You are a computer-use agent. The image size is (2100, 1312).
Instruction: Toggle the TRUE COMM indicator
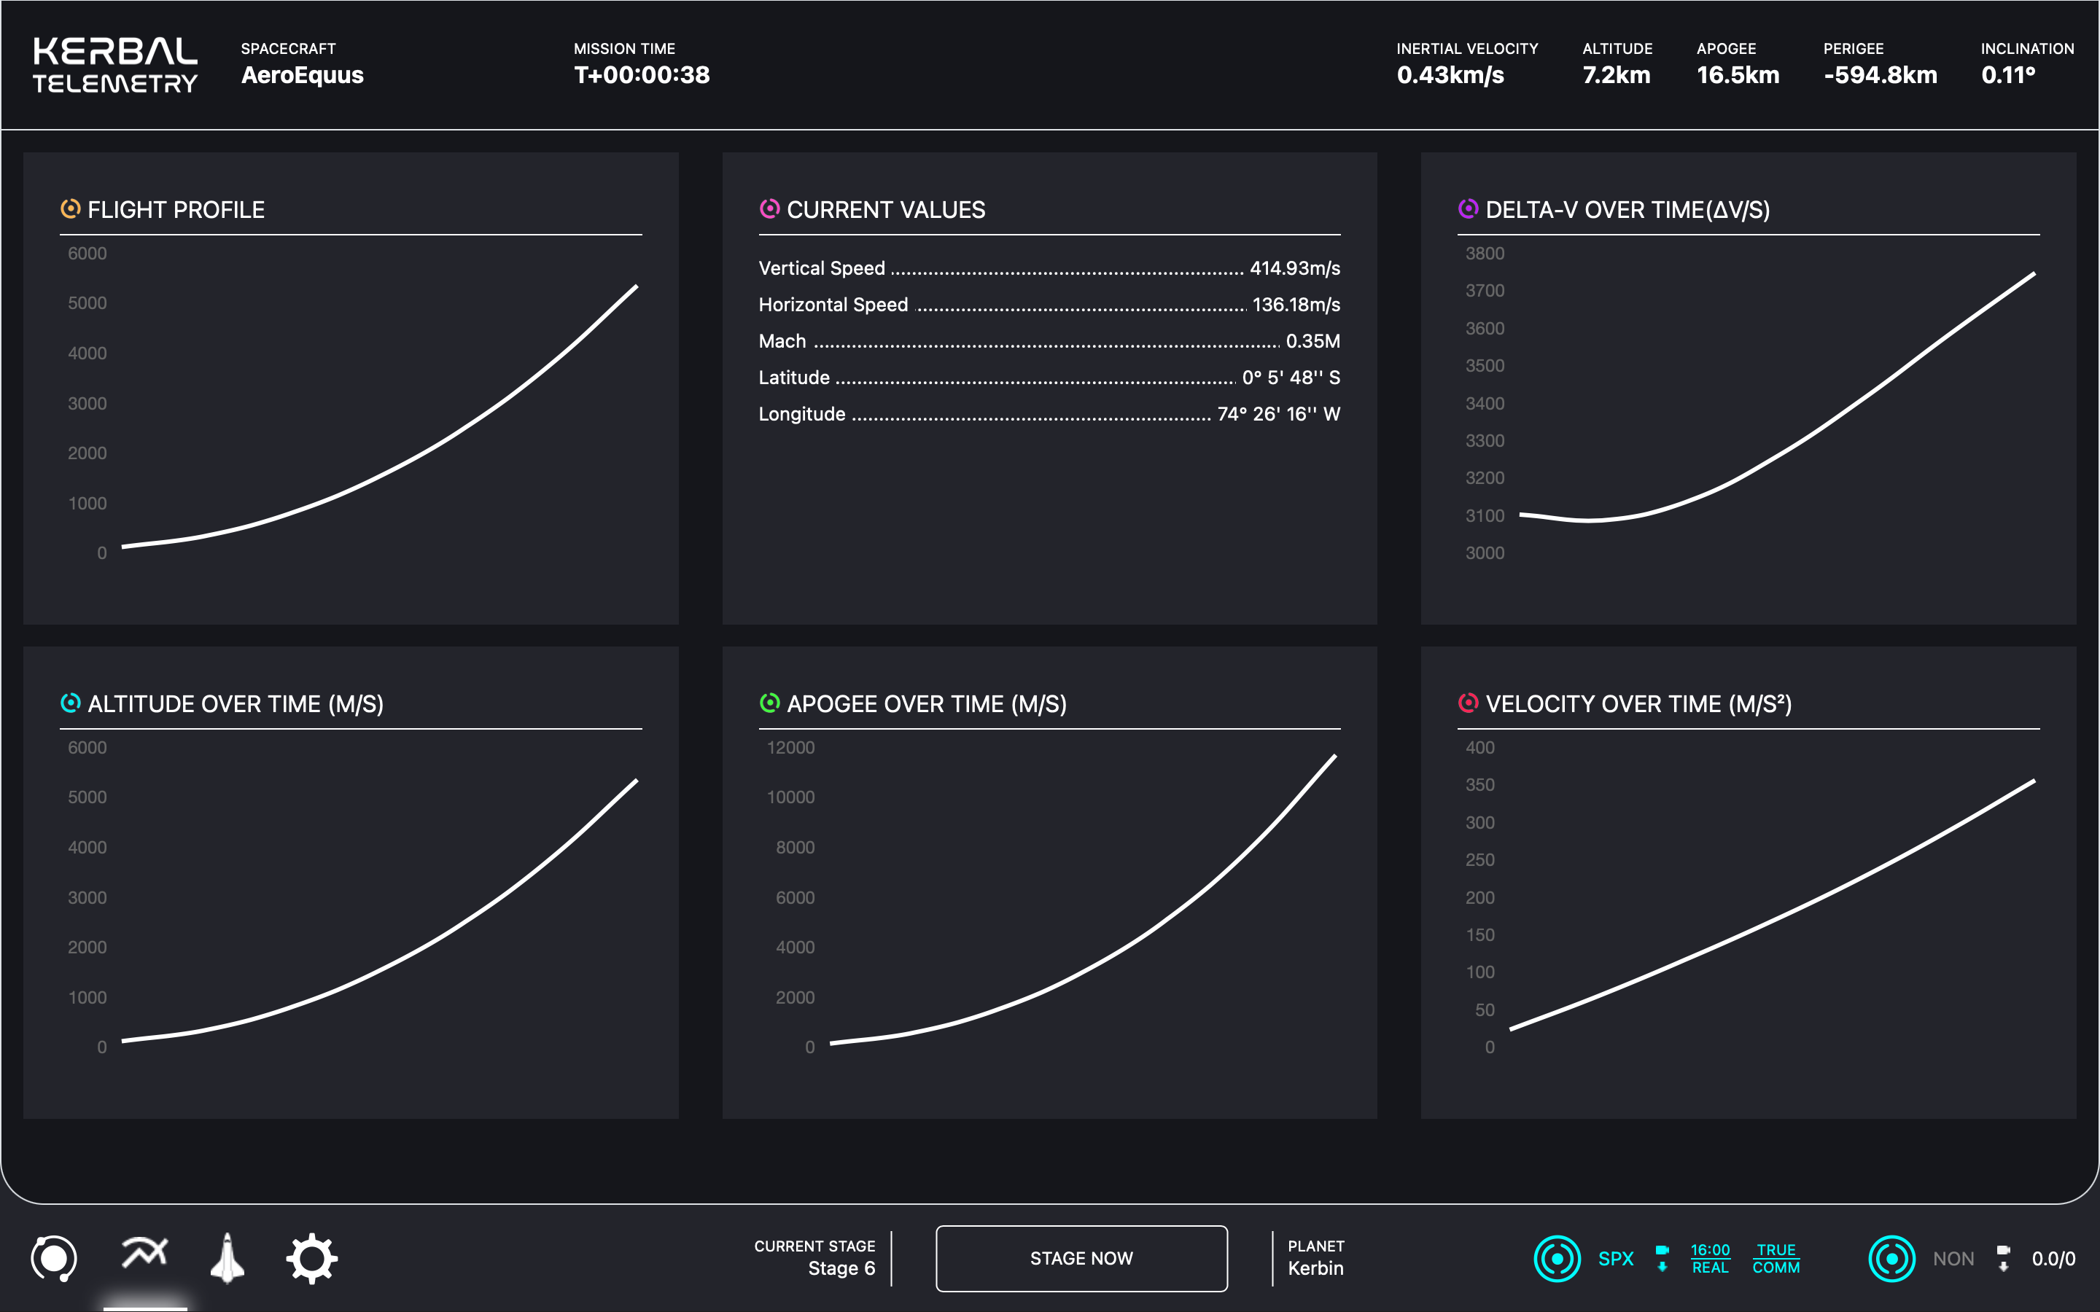point(1776,1258)
